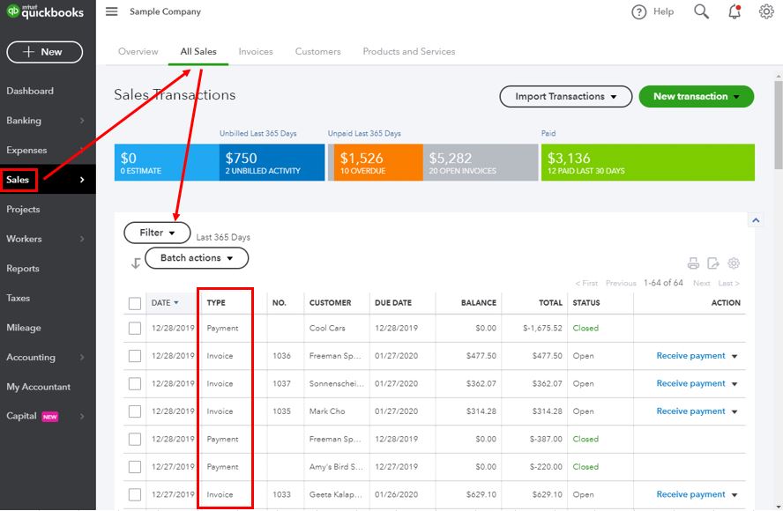Open the search magnifier icon
This screenshot has width=783, height=511.
(x=701, y=11)
